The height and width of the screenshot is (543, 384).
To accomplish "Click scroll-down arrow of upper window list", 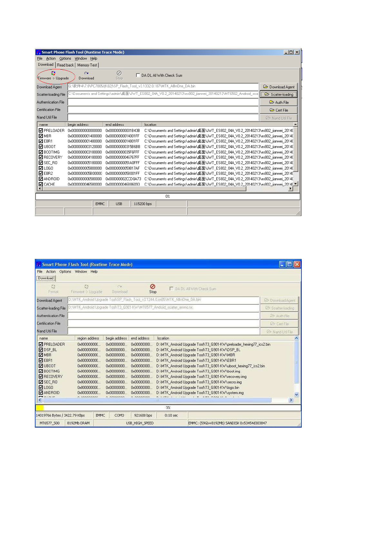I will point(295,183).
